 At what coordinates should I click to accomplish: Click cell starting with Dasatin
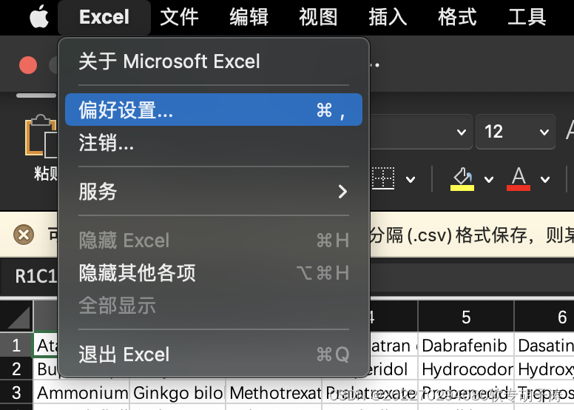pos(544,345)
